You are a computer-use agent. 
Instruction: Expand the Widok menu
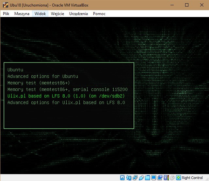[x=40, y=14]
